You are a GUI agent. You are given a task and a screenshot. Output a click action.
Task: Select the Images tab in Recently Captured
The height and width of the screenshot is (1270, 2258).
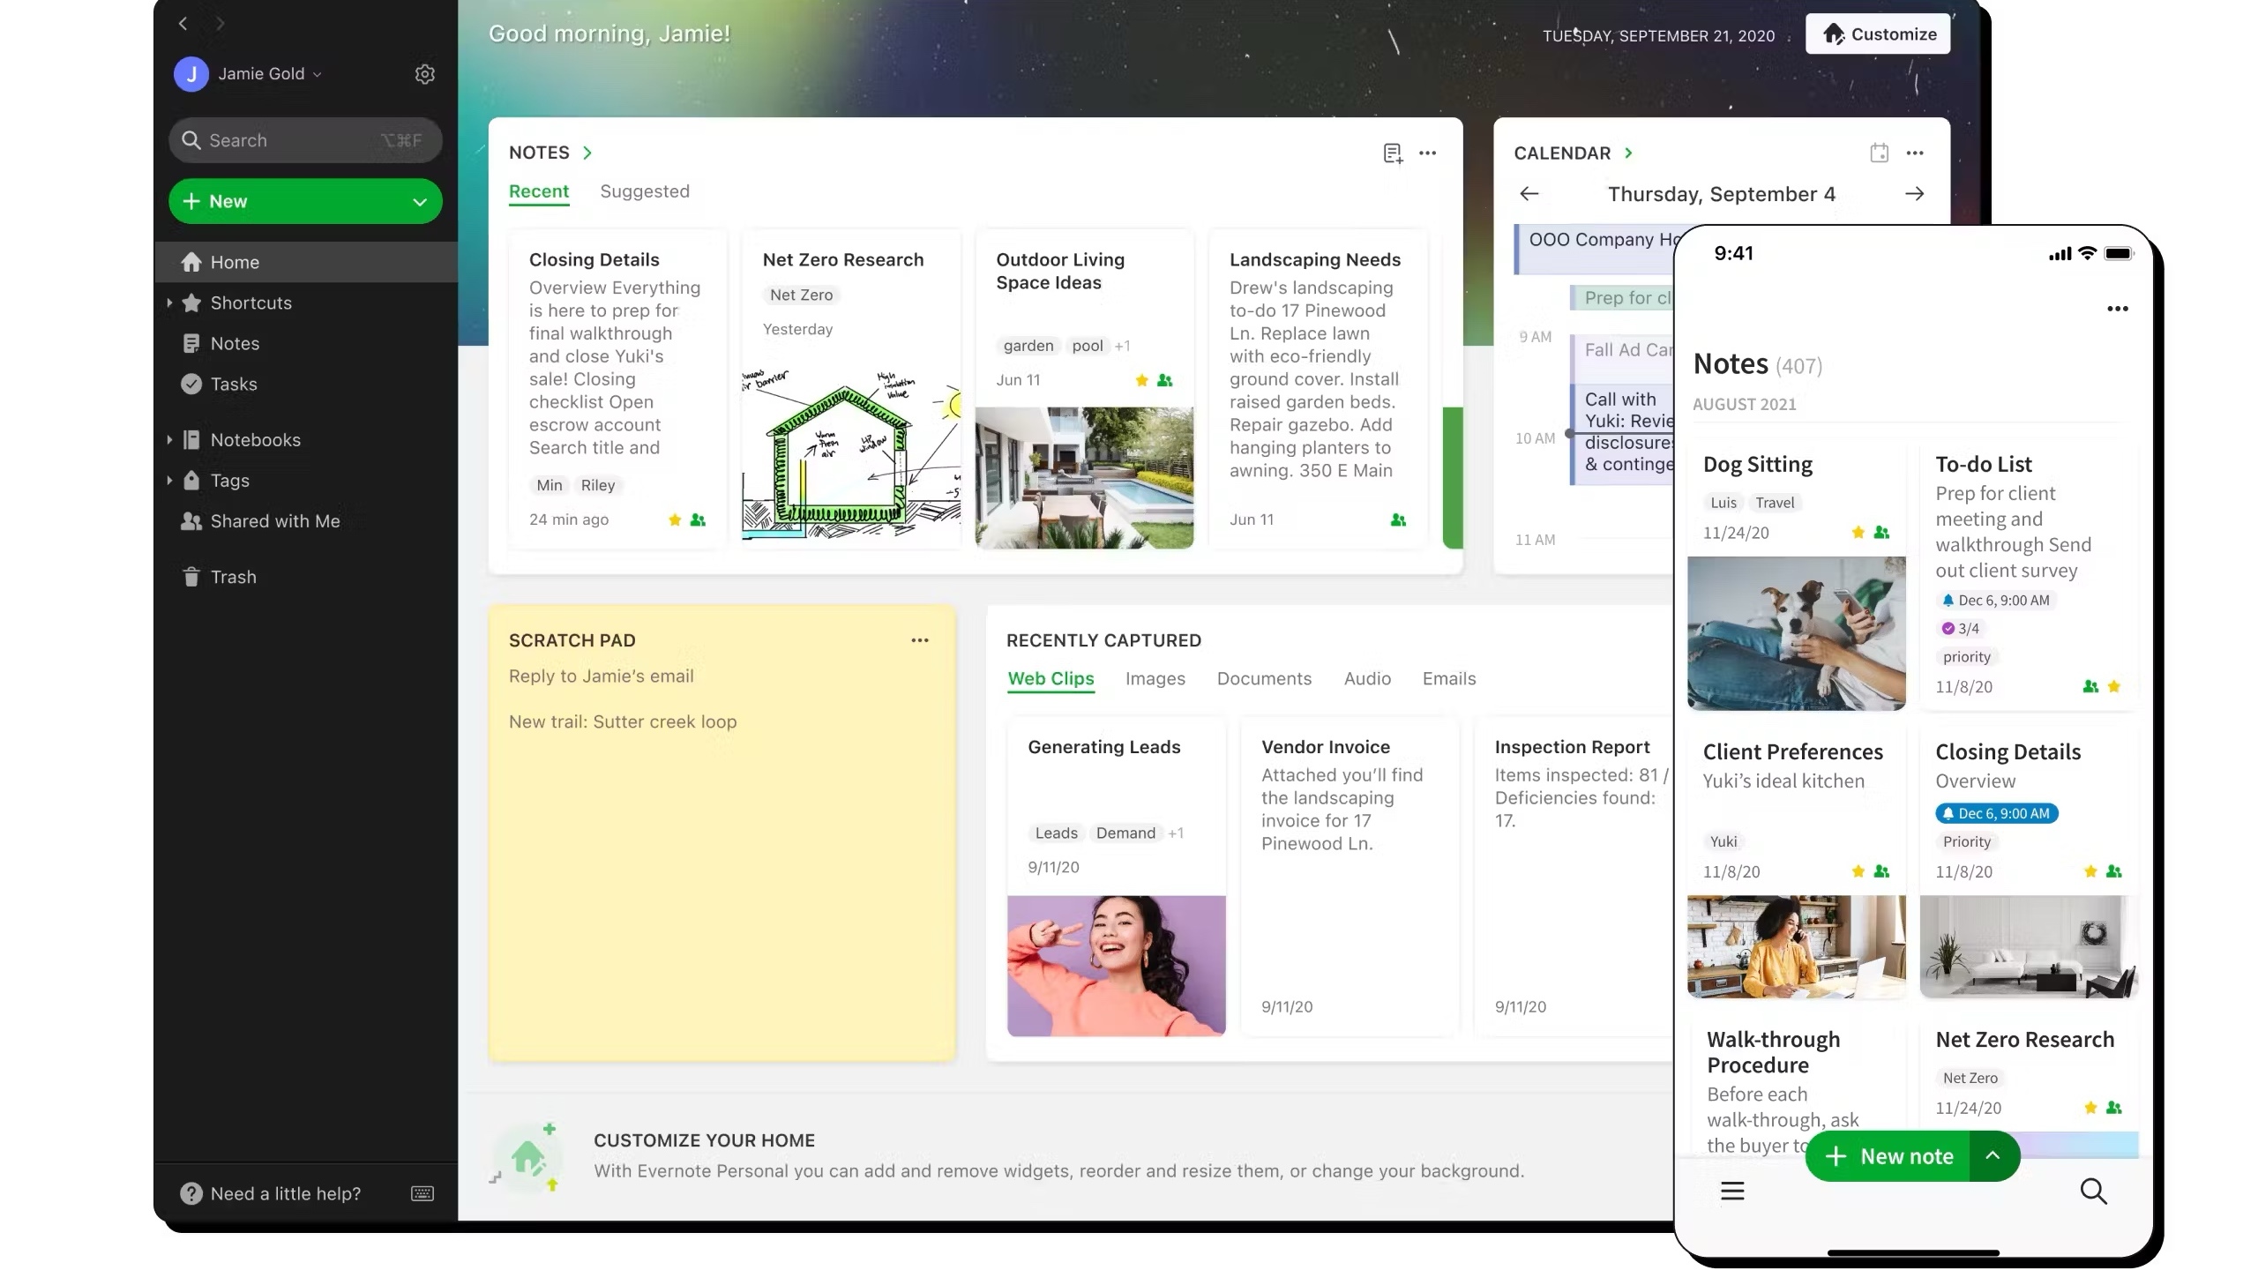(1155, 678)
